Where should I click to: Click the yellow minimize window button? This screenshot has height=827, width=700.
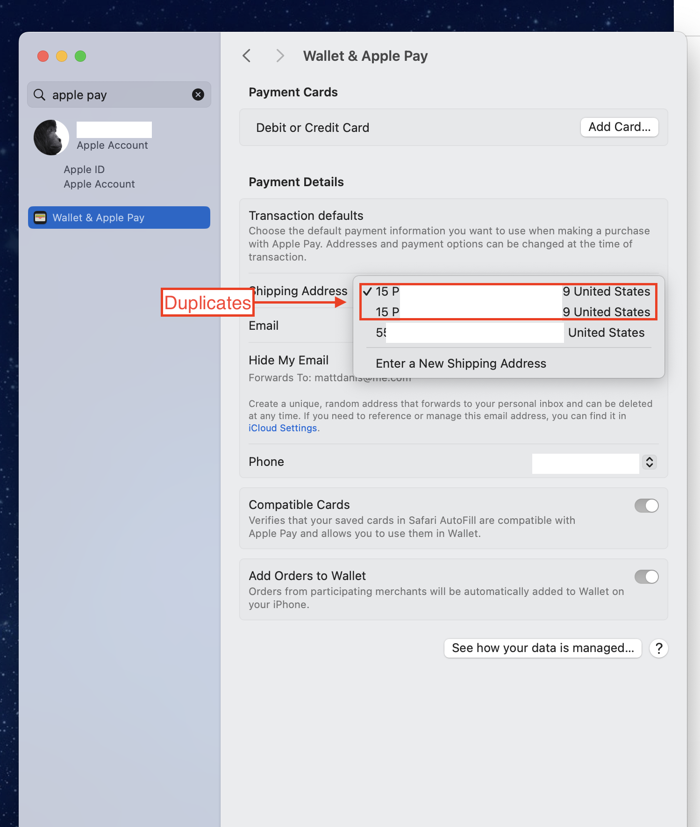[62, 56]
